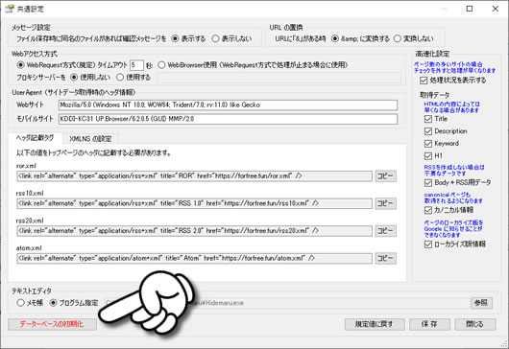Click the 参照 browse button
The height and width of the screenshot is (349, 509).
pyautogui.click(x=481, y=303)
